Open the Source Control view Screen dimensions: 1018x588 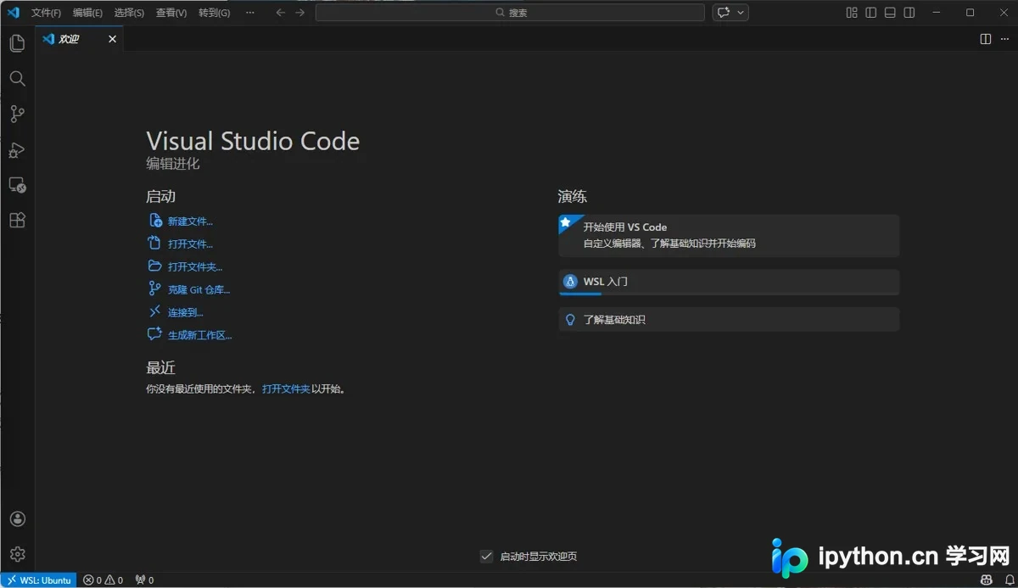(17, 114)
